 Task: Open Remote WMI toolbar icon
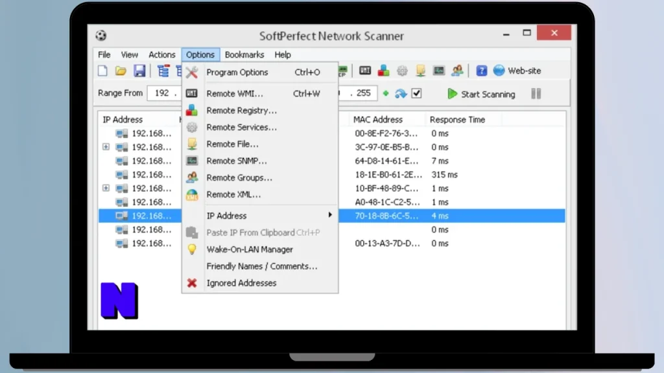365,71
